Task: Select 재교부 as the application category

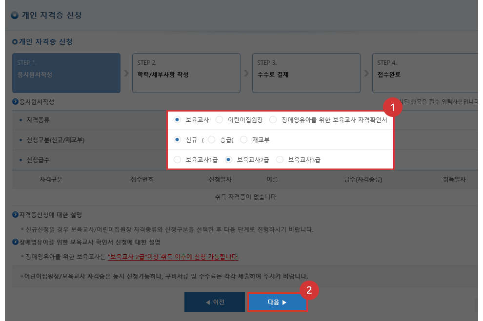Action: coord(243,139)
